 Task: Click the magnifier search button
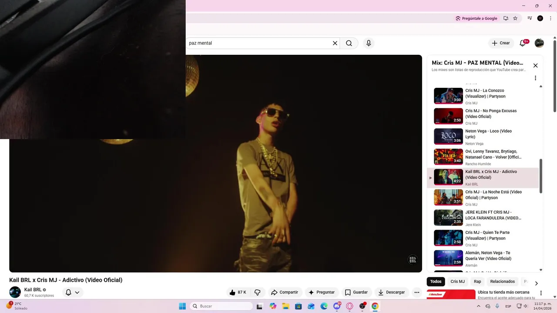click(349, 43)
